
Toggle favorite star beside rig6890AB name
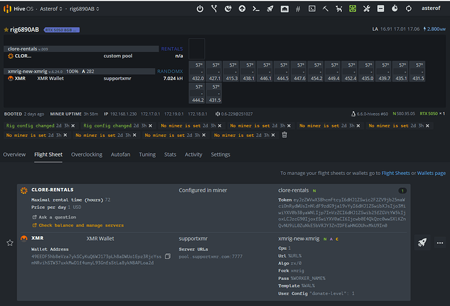coord(6,30)
